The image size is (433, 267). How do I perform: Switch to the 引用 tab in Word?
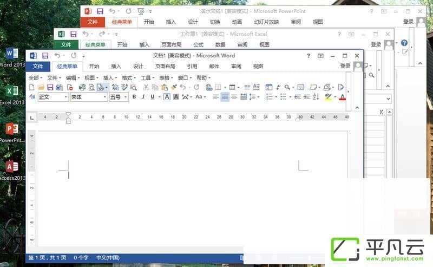click(192, 66)
